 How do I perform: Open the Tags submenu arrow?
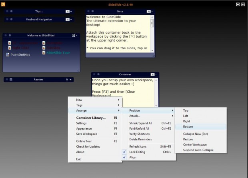pyautogui.click(x=119, y=105)
